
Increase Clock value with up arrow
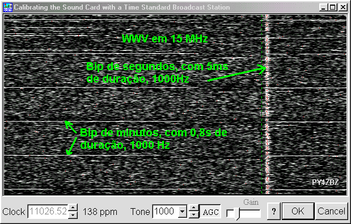73,208
